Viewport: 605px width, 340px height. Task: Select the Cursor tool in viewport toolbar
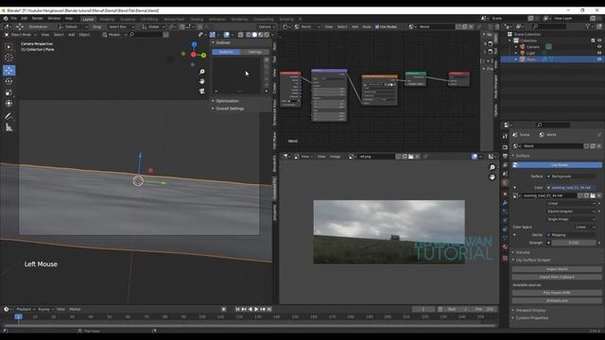[9, 58]
